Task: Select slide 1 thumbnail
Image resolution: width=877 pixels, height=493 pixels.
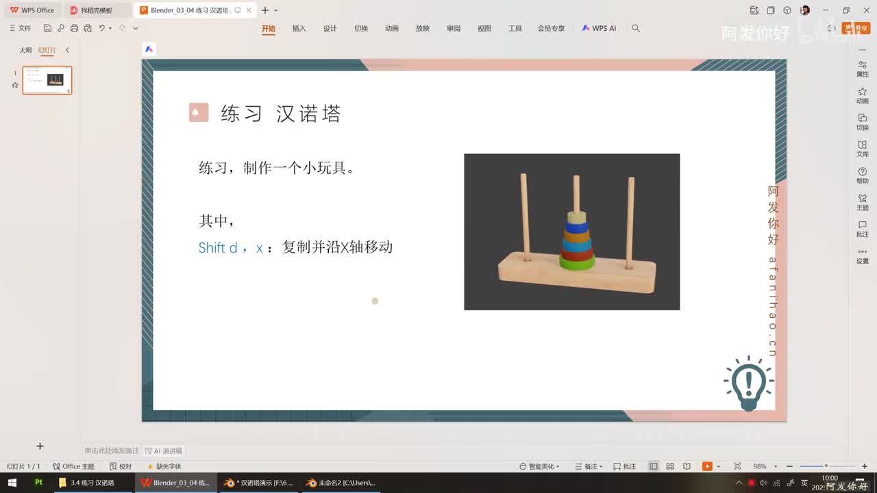Action: pos(47,80)
